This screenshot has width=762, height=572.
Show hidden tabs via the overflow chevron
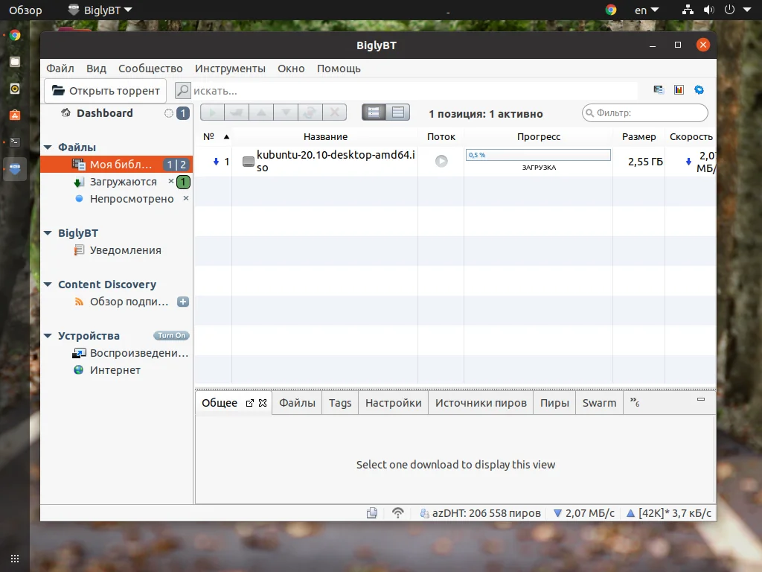click(x=635, y=402)
